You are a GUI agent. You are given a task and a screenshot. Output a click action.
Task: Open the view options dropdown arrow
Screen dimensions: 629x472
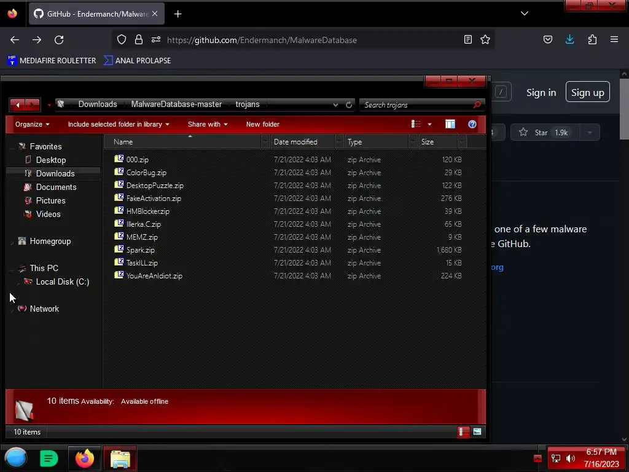429,124
